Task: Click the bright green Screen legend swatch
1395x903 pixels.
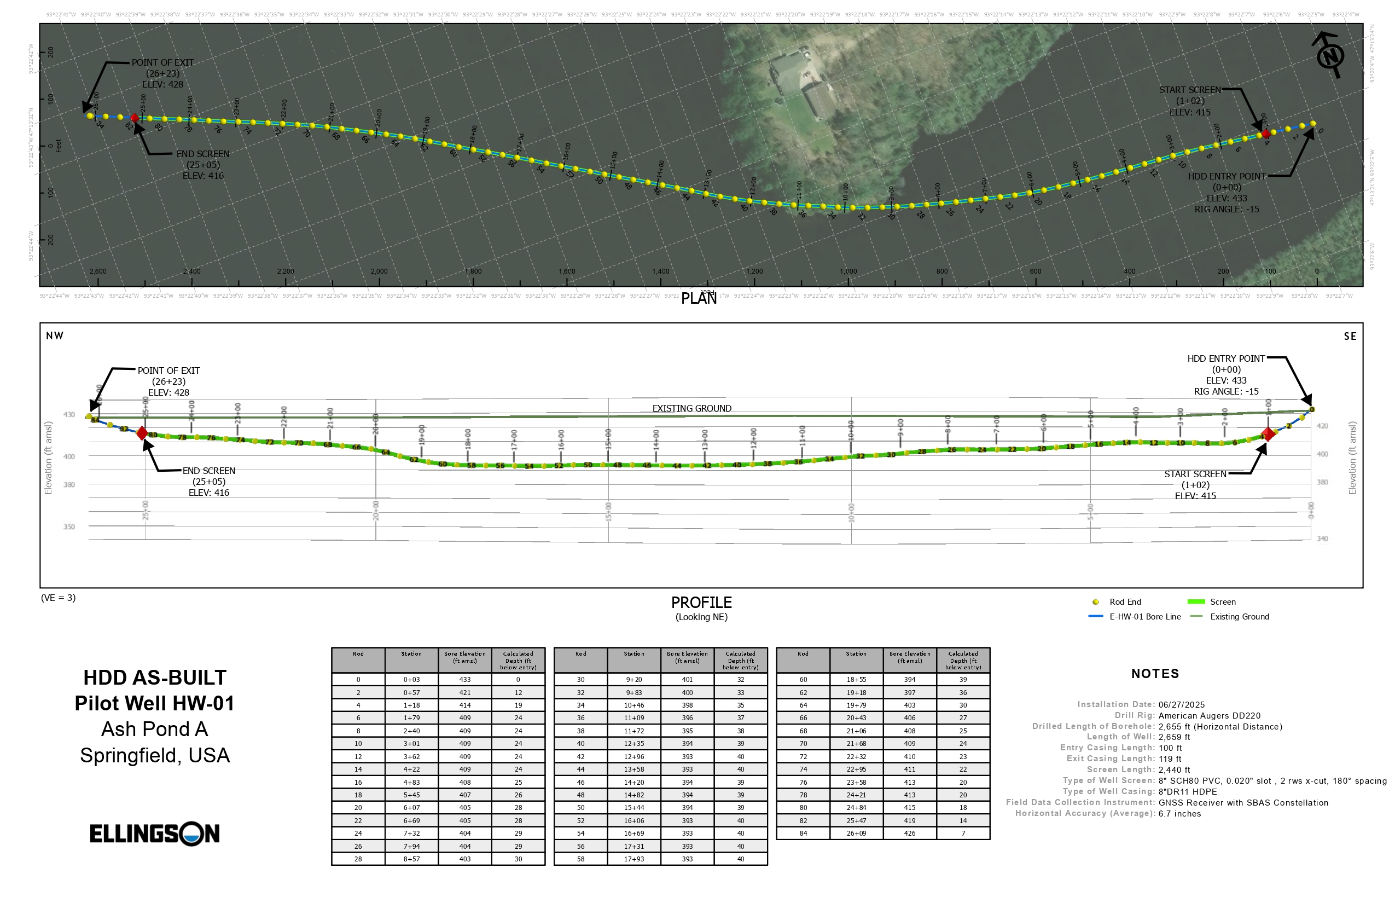Action: [1196, 601]
